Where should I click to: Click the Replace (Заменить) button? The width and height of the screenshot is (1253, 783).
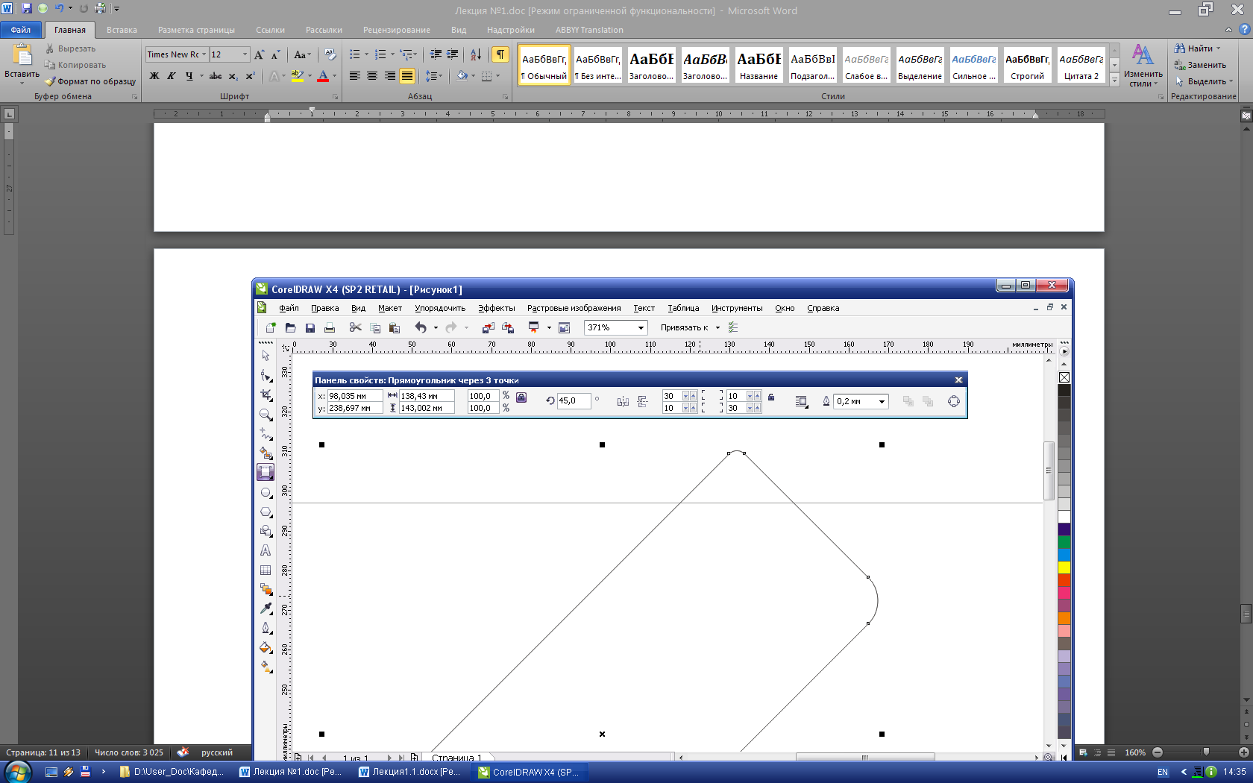1201,65
